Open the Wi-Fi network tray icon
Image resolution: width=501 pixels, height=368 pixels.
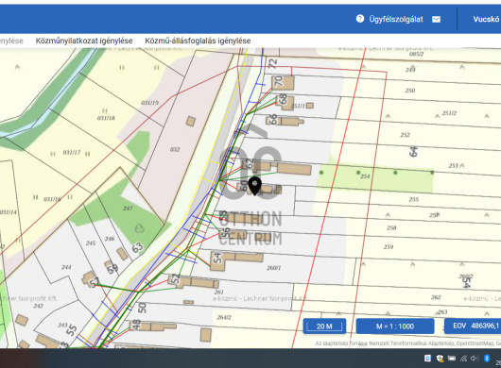pyautogui.click(x=463, y=359)
